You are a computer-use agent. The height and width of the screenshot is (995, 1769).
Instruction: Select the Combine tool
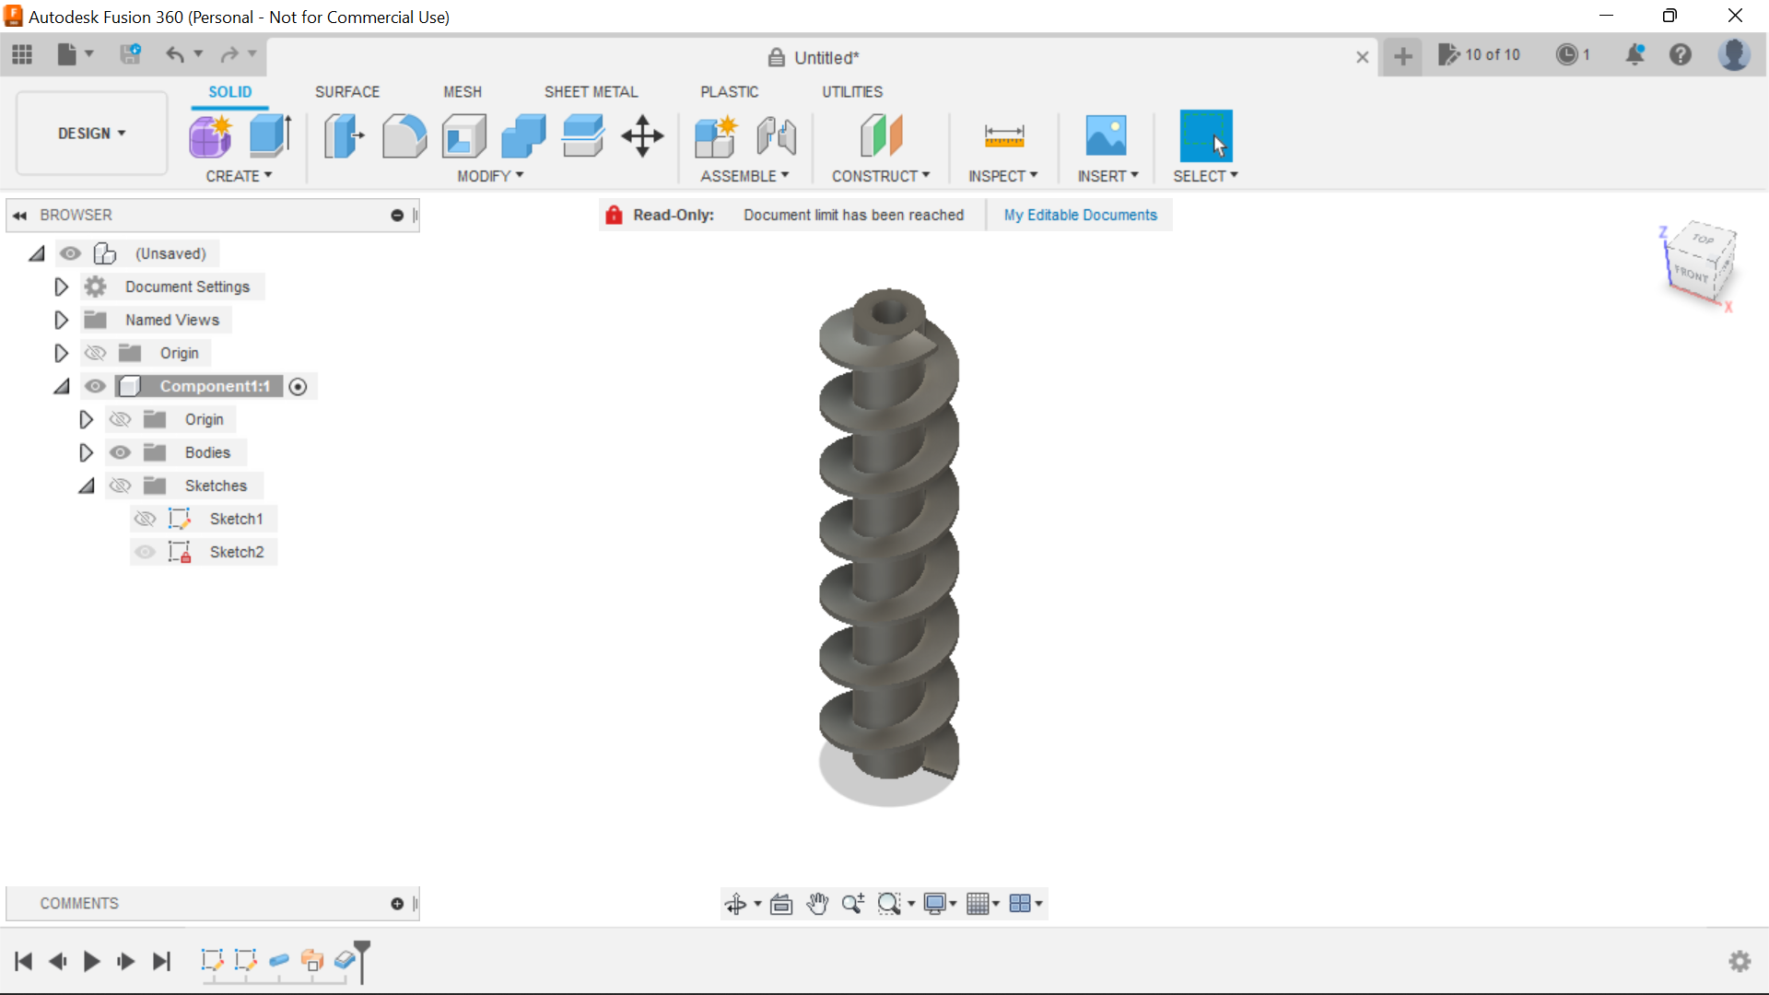522,135
